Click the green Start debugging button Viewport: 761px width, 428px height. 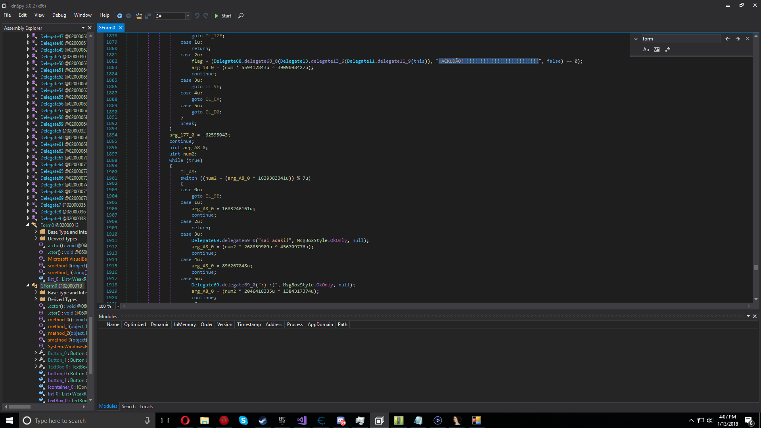[222, 16]
